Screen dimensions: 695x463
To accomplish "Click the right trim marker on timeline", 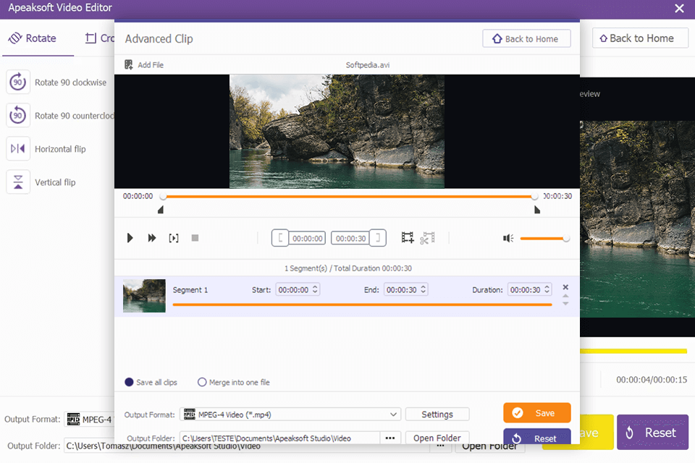I will click(536, 210).
